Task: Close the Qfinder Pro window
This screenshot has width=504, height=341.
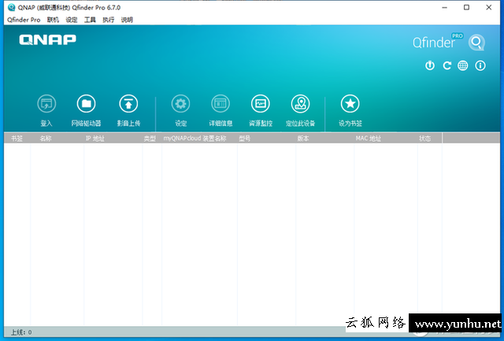Action: (x=488, y=7)
